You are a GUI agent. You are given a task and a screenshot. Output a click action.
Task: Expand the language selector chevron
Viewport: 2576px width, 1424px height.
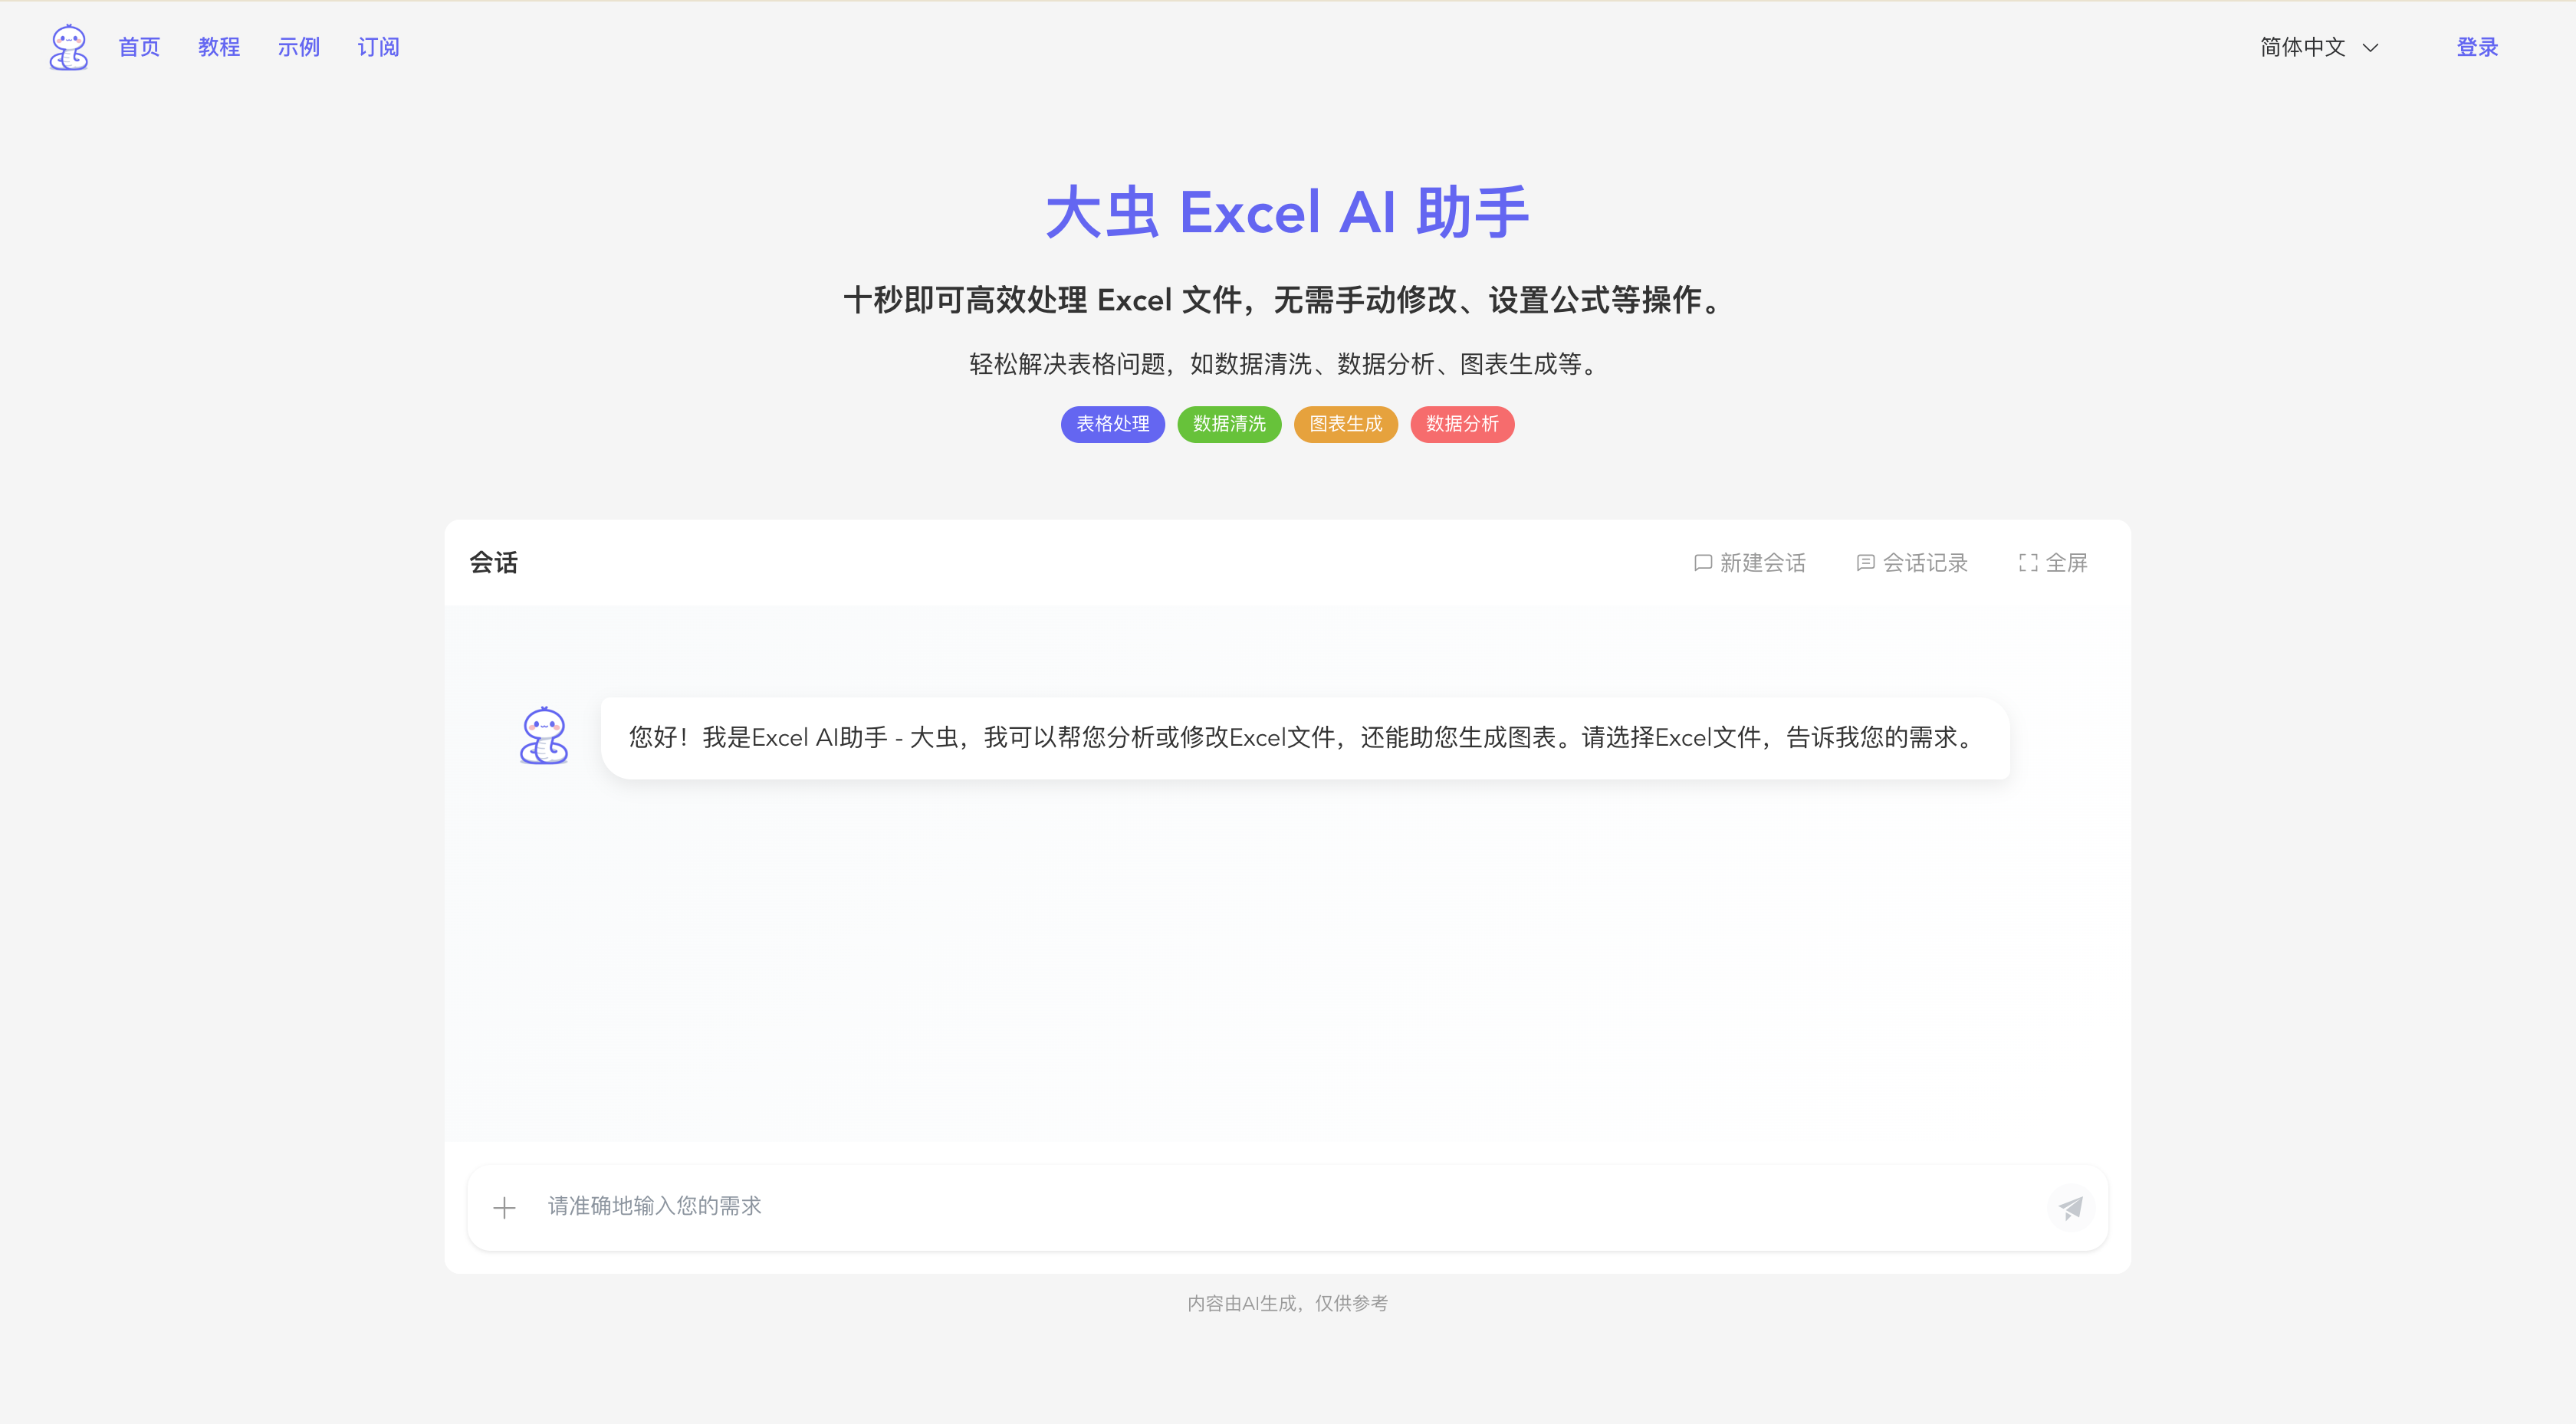(x=2371, y=47)
